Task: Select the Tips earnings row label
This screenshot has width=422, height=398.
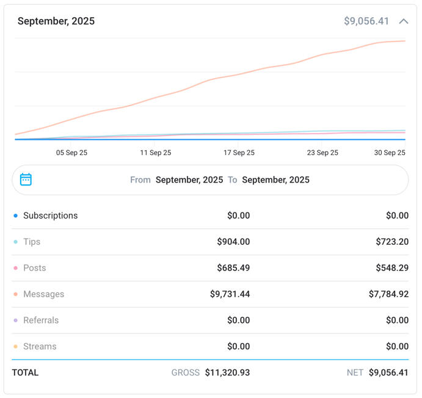Action: [x=32, y=242]
